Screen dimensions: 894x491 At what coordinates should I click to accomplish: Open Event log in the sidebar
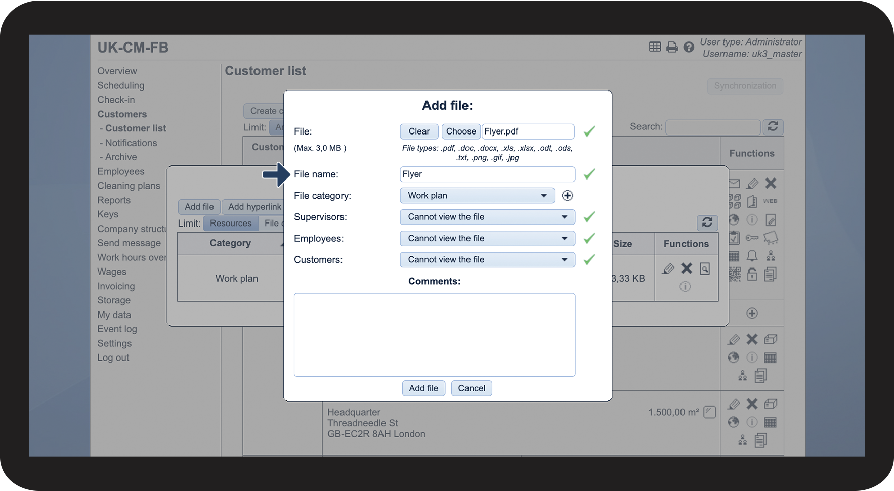tap(117, 329)
